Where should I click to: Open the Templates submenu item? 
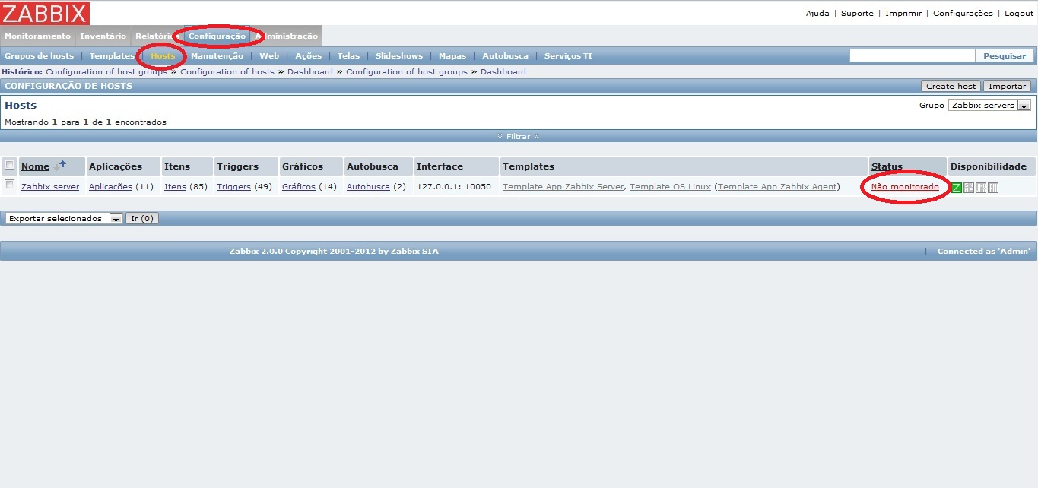(112, 56)
